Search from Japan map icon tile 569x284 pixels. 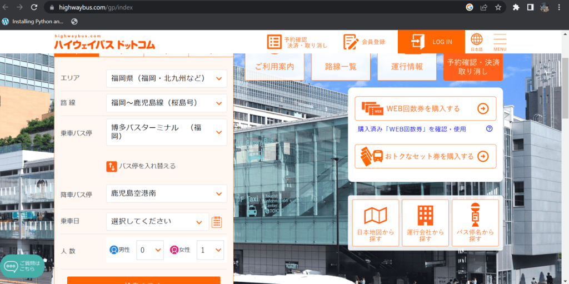click(x=376, y=223)
